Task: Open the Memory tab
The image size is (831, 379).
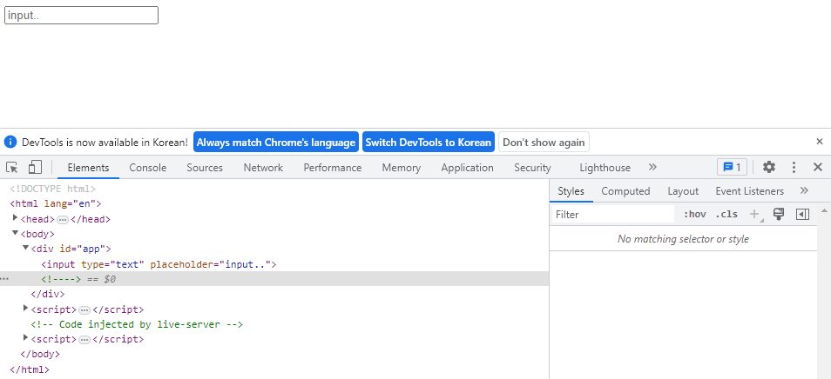Action: click(x=402, y=168)
